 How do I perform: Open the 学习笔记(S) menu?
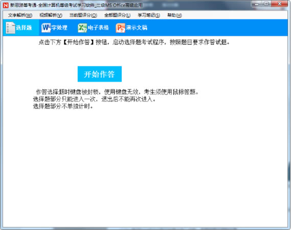(149, 15)
